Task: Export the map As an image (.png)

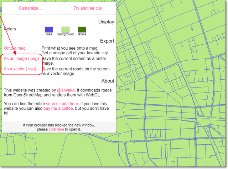Action: (x=21, y=58)
